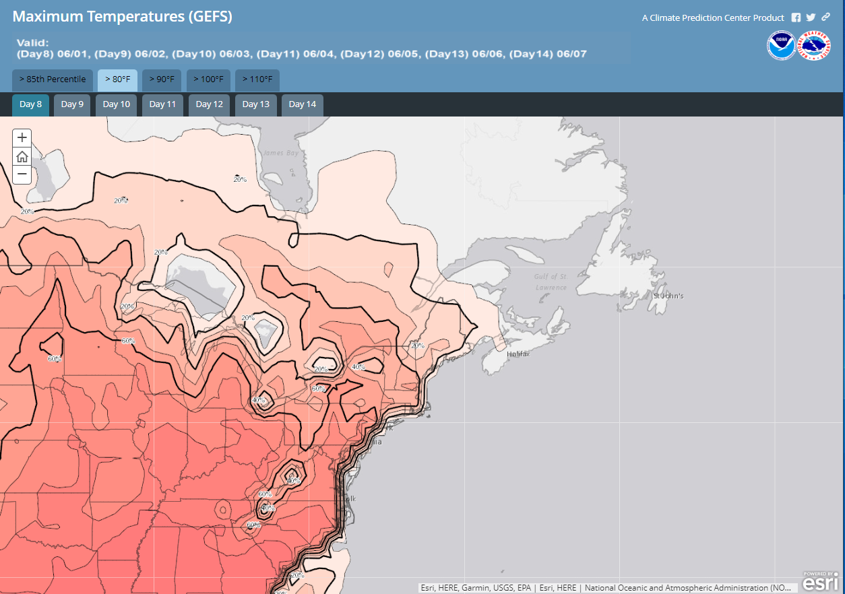845x594 pixels.
Task: Click the Halifax label on map
Action: [518, 354]
